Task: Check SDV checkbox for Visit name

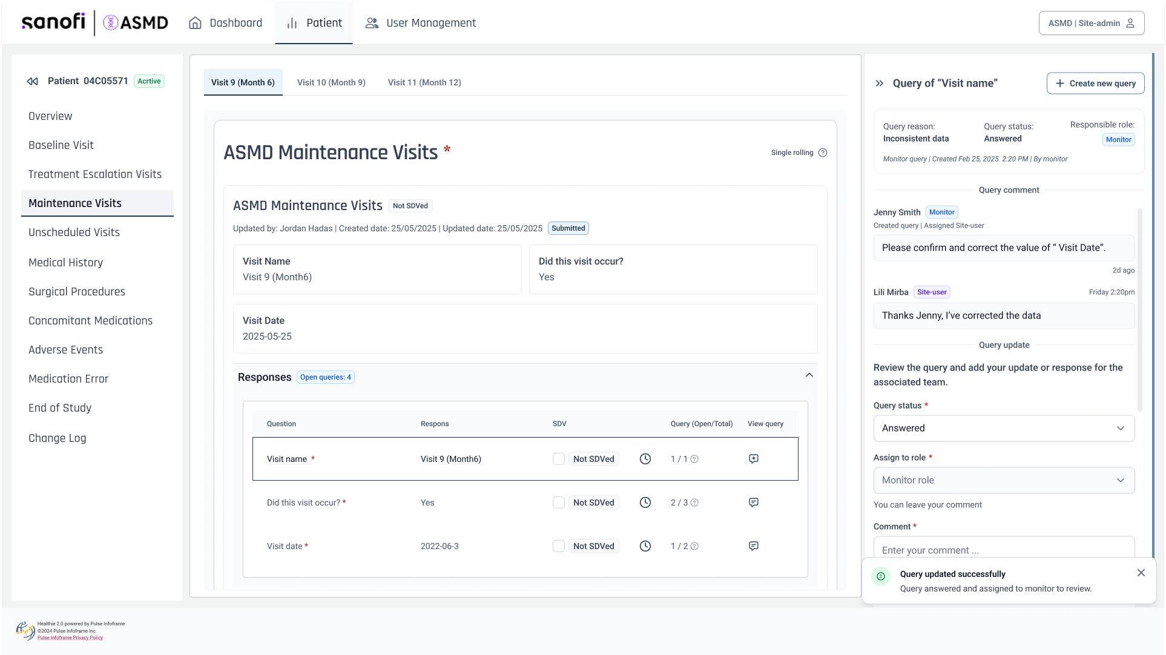Action: pos(559,459)
